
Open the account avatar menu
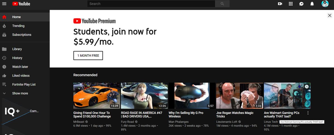(325, 4)
